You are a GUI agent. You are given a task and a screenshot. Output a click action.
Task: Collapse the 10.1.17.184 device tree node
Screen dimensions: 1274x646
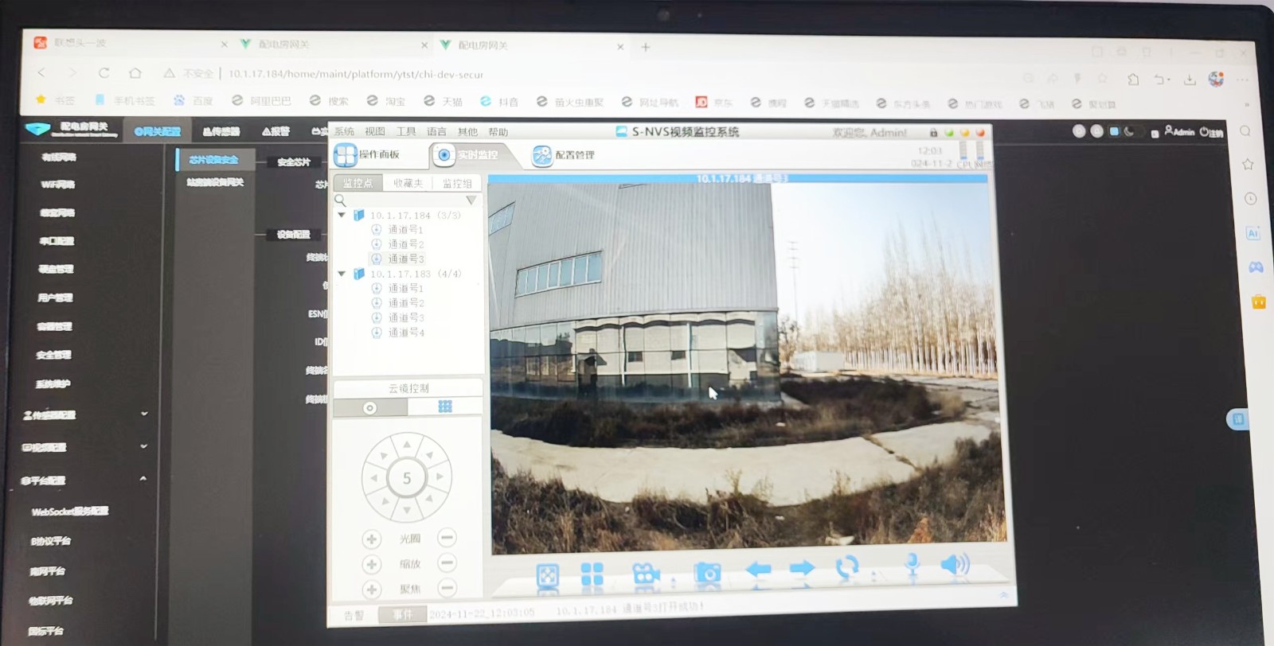(x=342, y=215)
